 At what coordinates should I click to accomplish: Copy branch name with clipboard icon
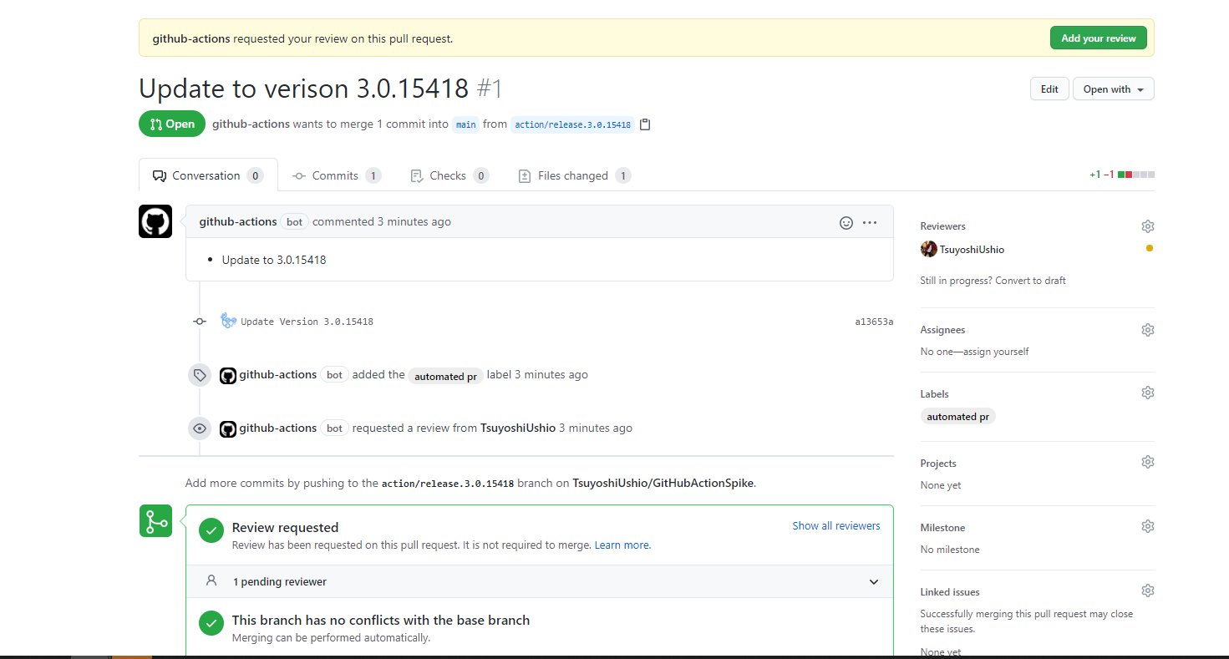pyautogui.click(x=645, y=124)
